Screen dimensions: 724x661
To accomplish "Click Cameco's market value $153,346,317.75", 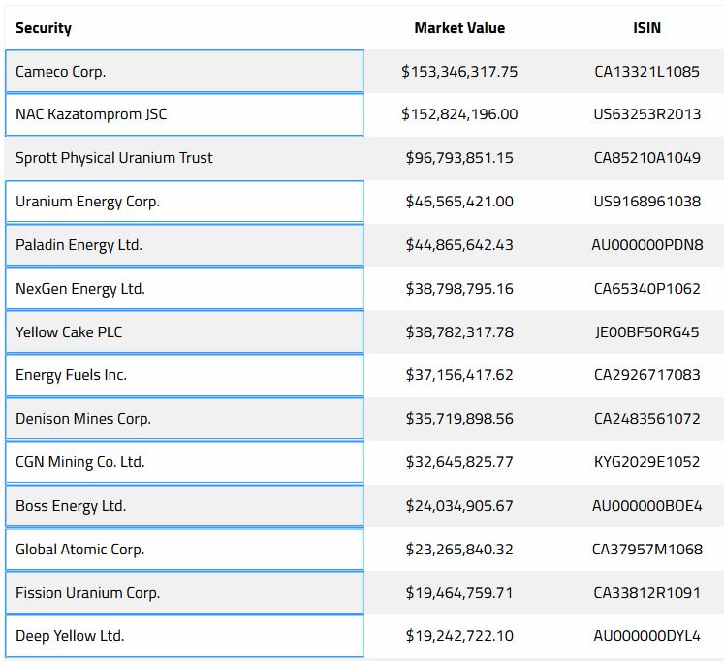I will (x=459, y=72).
